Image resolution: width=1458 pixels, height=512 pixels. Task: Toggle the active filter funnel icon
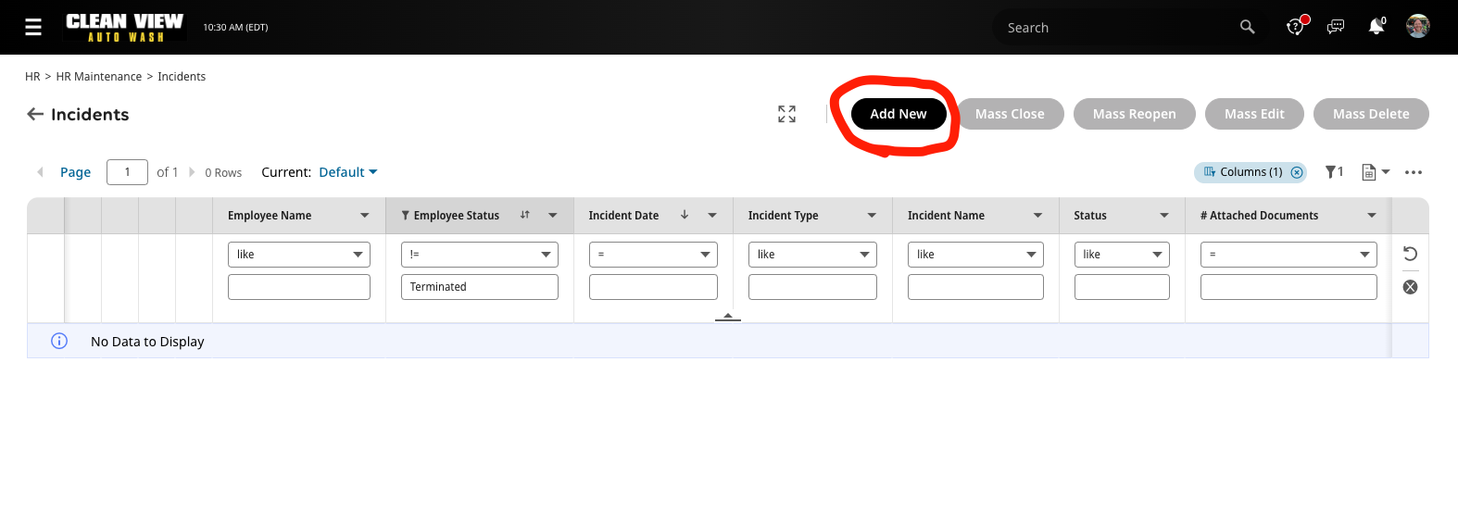(x=1333, y=172)
